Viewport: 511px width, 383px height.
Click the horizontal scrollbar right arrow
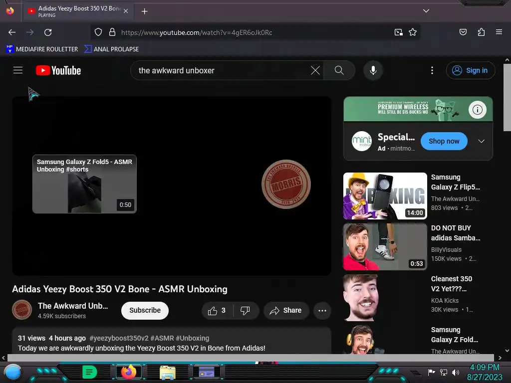coord(500,358)
